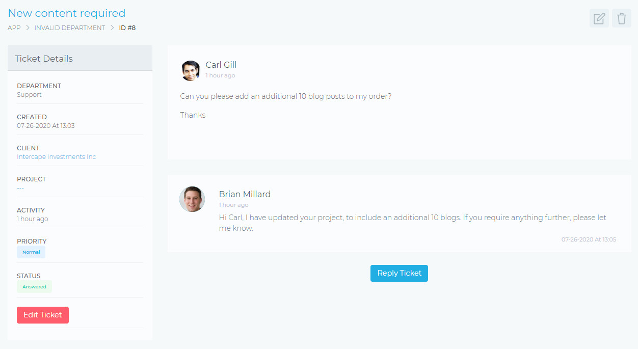Open the Intercape Investments Inc client link
This screenshot has height=349, width=638.
coord(56,157)
